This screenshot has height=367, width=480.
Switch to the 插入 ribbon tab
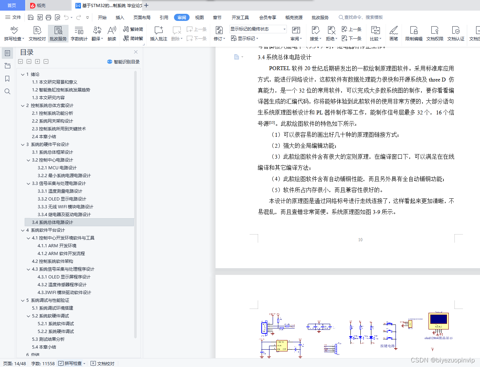click(x=120, y=17)
